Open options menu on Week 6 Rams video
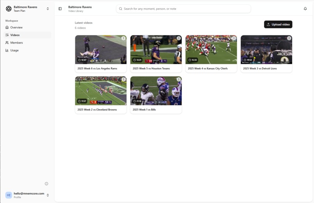The image size is (314, 203). coord(123,38)
